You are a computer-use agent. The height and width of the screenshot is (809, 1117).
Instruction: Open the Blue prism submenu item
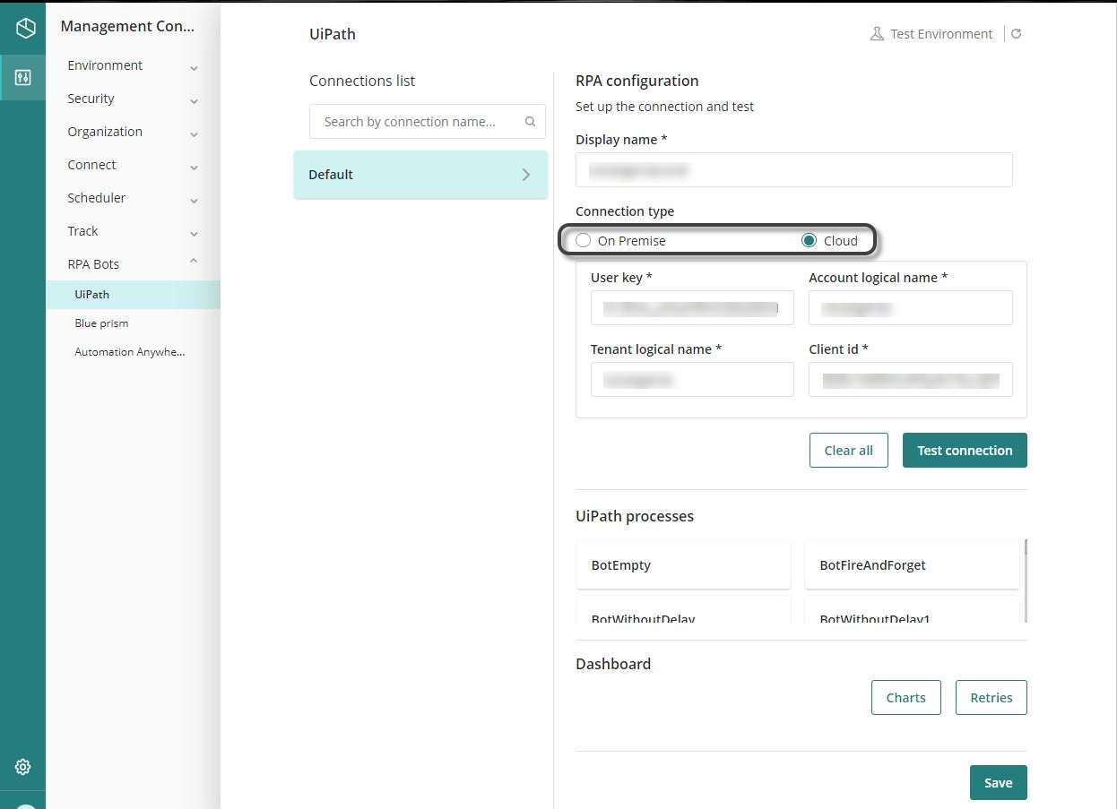pos(133,323)
